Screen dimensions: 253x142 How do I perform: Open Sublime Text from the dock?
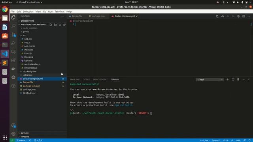5,63
